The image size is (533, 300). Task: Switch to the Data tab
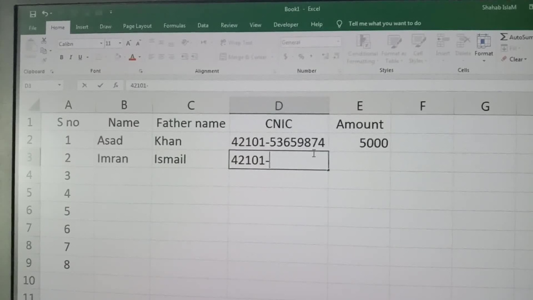(x=203, y=26)
